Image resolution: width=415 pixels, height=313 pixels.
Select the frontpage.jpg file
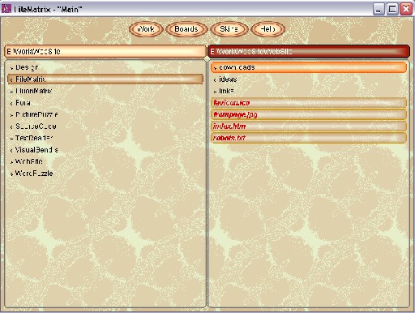(x=309, y=114)
